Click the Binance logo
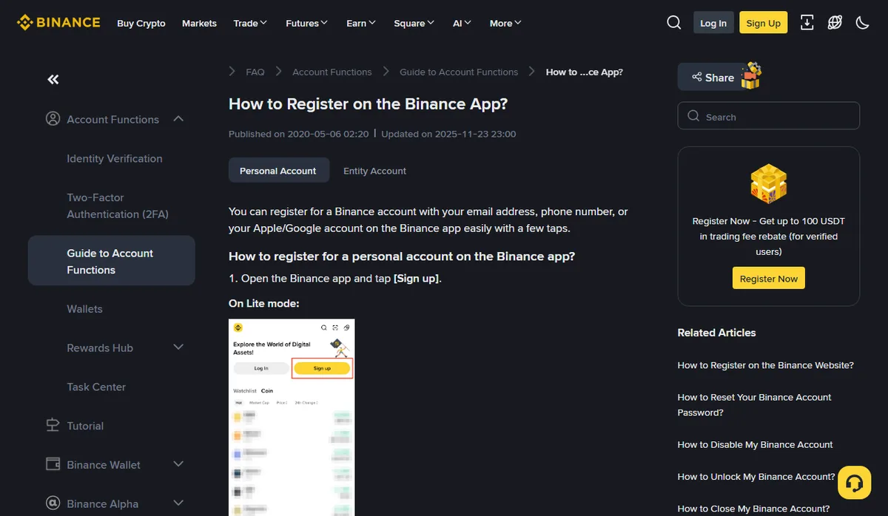Viewport: 888px width, 516px height. click(58, 22)
